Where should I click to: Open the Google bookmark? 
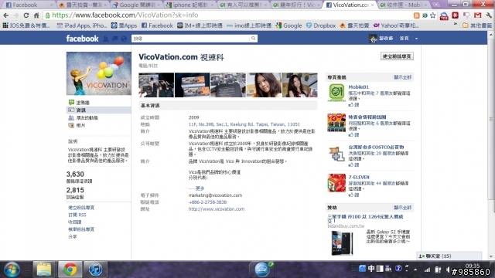[288, 25]
